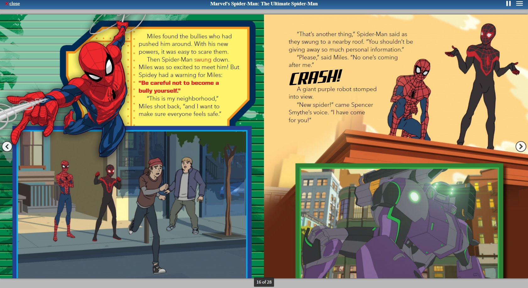Click the highlighted word 'swung'
This screenshot has width=528, height=288.
(x=203, y=60)
